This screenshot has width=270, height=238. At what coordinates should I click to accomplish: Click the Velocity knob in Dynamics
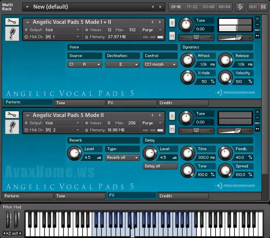[225, 77]
